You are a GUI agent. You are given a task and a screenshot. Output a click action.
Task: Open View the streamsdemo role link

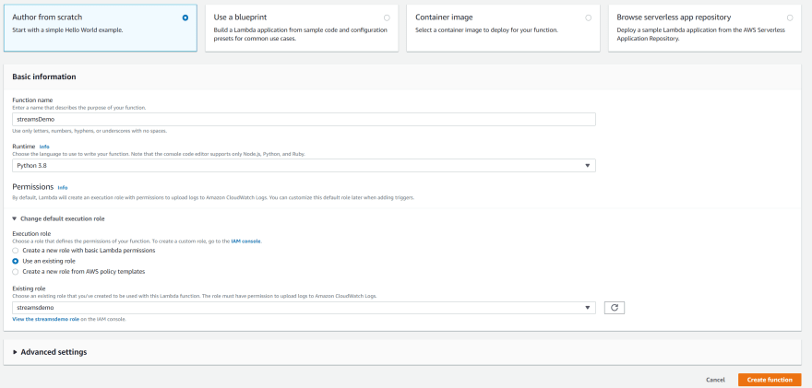(45, 320)
